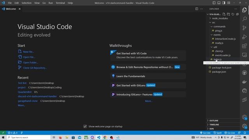This screenshot has height=140, width=249.
Task: Open the Selection menu
Action: pyautogui.click(x=26, y=3)
